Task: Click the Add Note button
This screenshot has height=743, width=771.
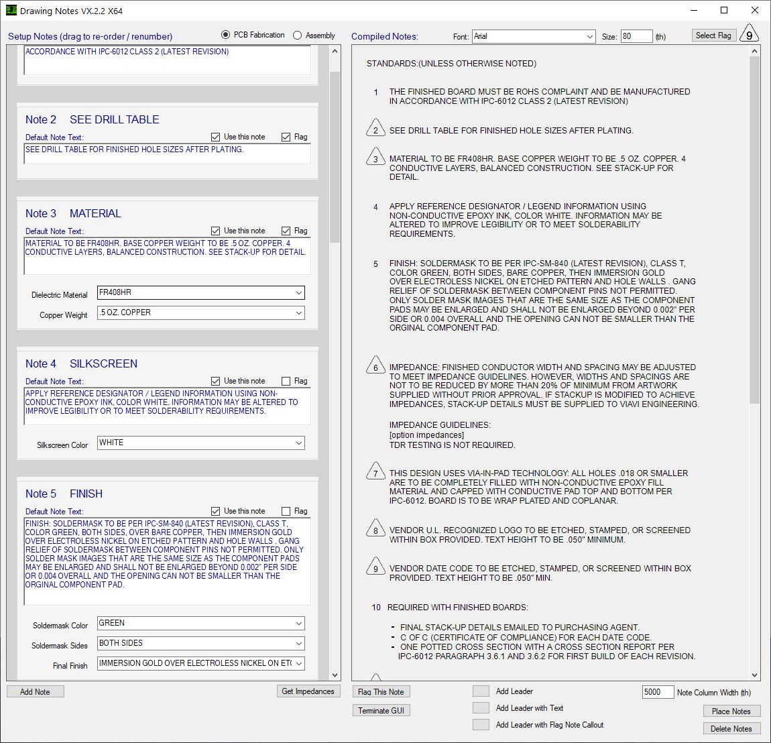Action: click(x=35, y=691)
